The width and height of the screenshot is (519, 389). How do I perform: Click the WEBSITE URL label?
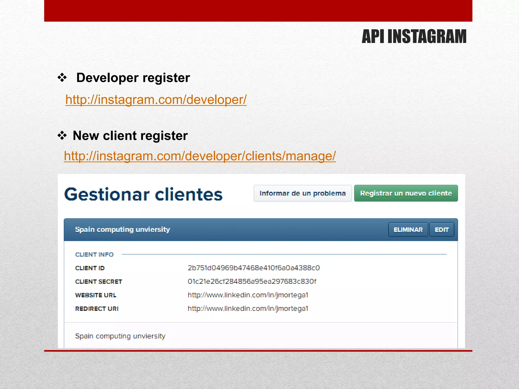(x=96, y=295)
